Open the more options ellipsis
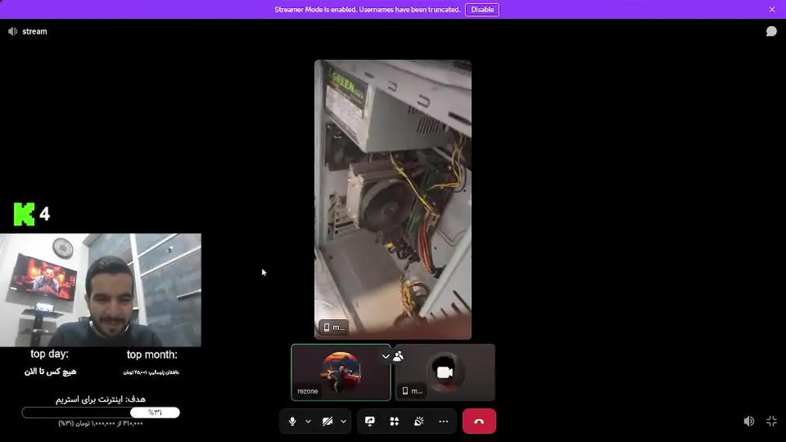 [443, 421]
